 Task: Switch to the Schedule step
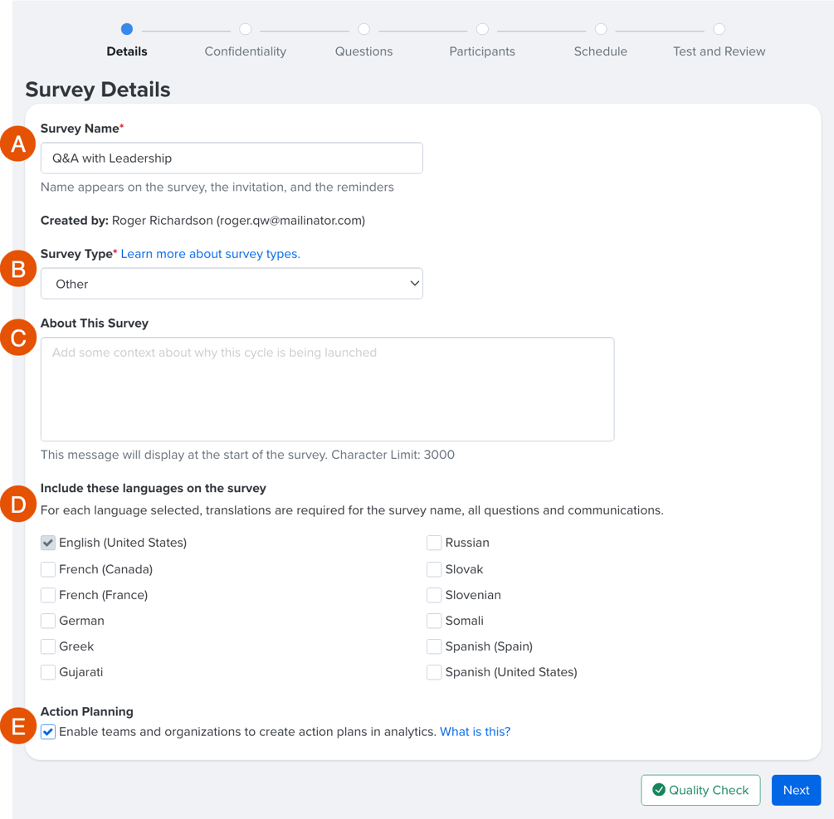(x=600, y=27)
